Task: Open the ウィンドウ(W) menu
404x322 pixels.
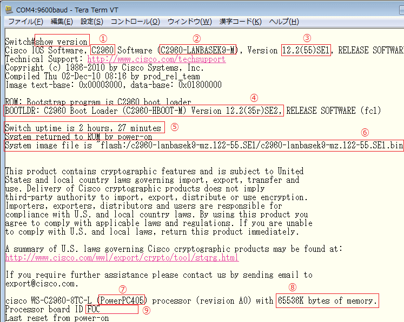Action: tap(190, 22)
